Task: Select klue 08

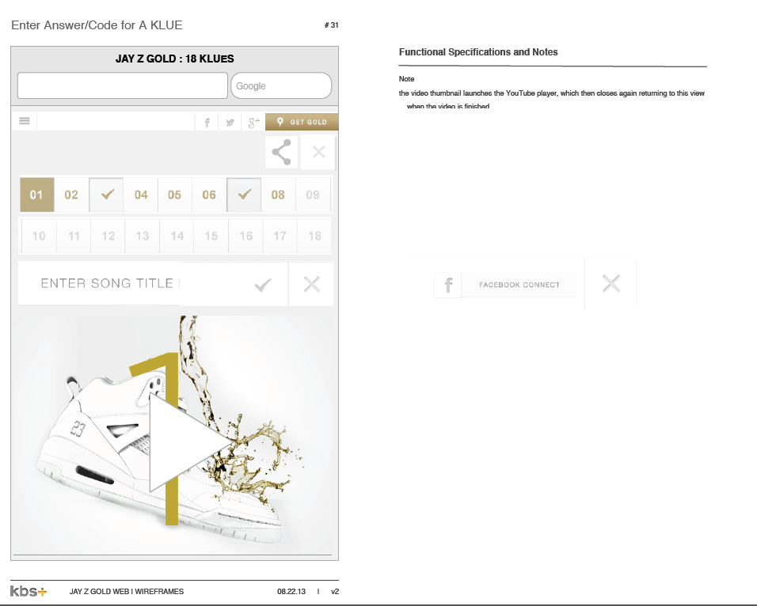Action: click(278, 195)
